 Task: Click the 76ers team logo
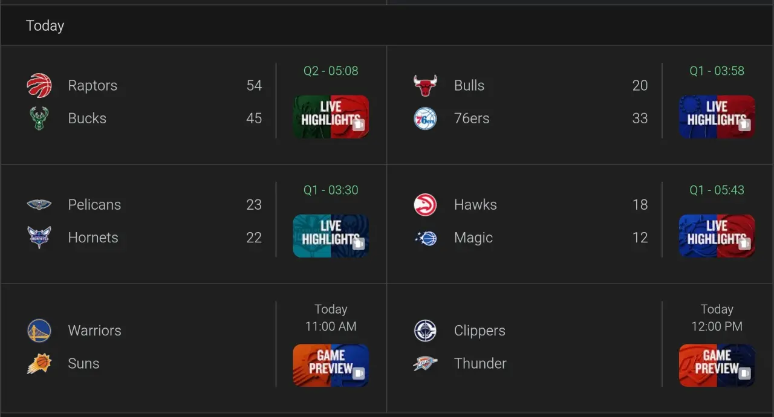(x=425, y=118)
